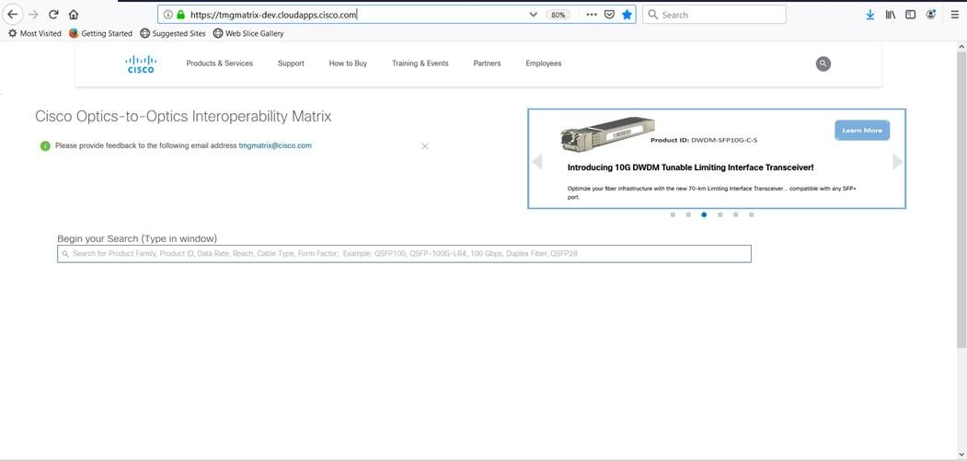Image resolution: width=967 pixels, height=461 pixels.
Task: Go to next carousel slide arrow
Action: (897, 162)
